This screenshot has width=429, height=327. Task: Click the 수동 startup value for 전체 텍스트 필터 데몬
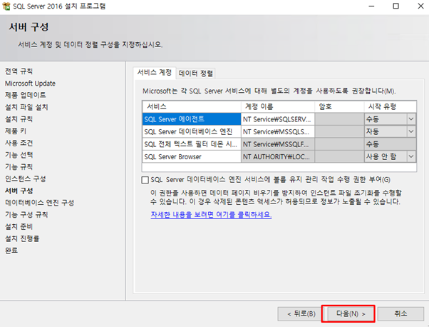[390, 144]
